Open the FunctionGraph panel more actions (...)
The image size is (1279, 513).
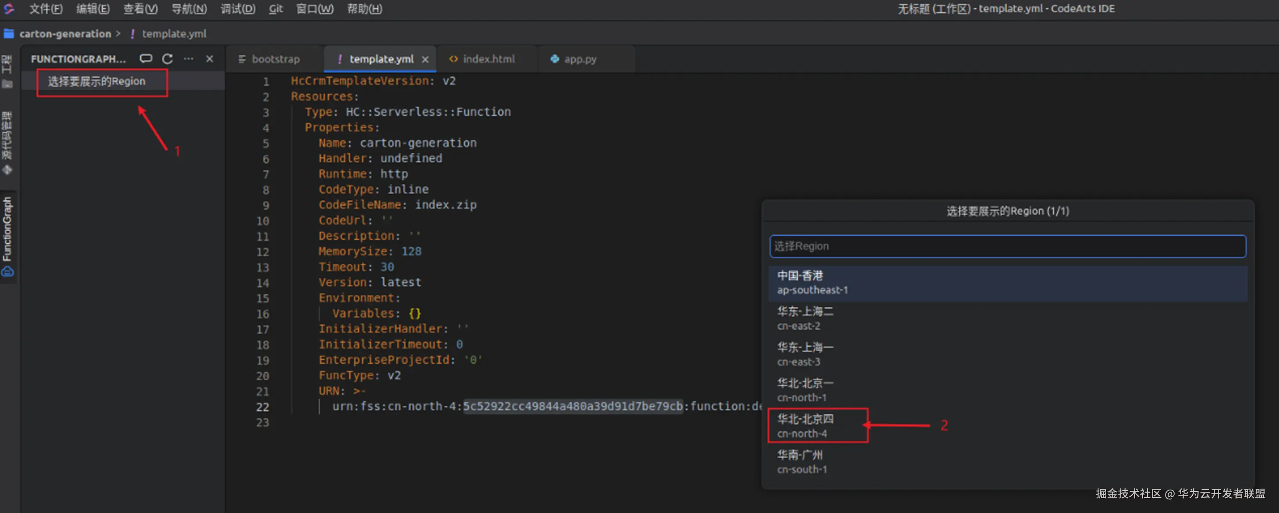click(189, 58)
